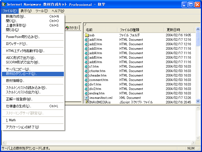Switch to the カテゴリ tab

pyautogui.click(x=72, y=28)
